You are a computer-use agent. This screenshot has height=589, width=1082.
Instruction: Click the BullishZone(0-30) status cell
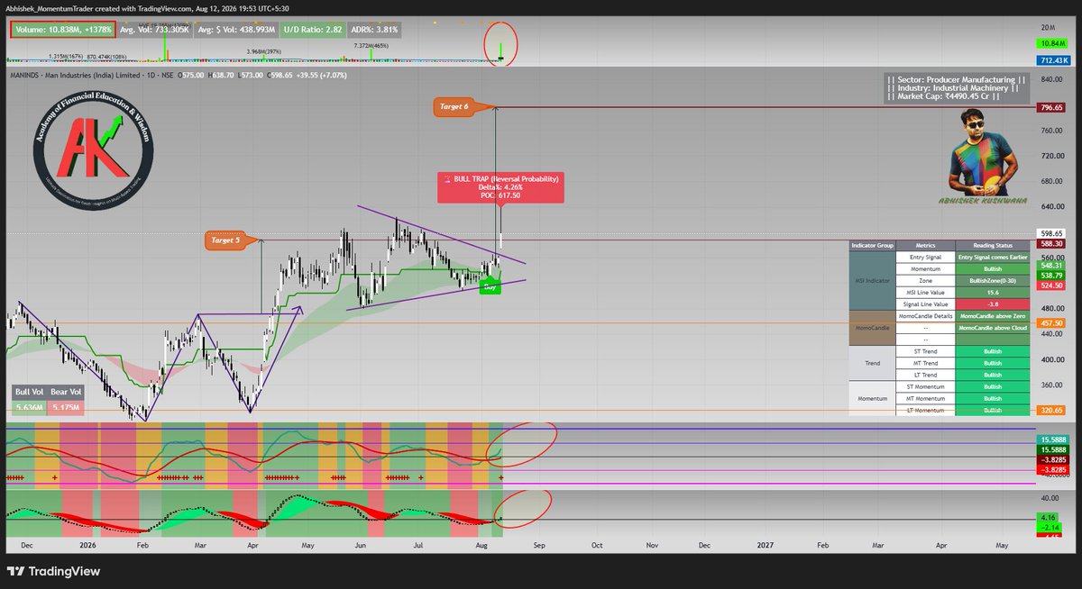(x=993, y=281)
